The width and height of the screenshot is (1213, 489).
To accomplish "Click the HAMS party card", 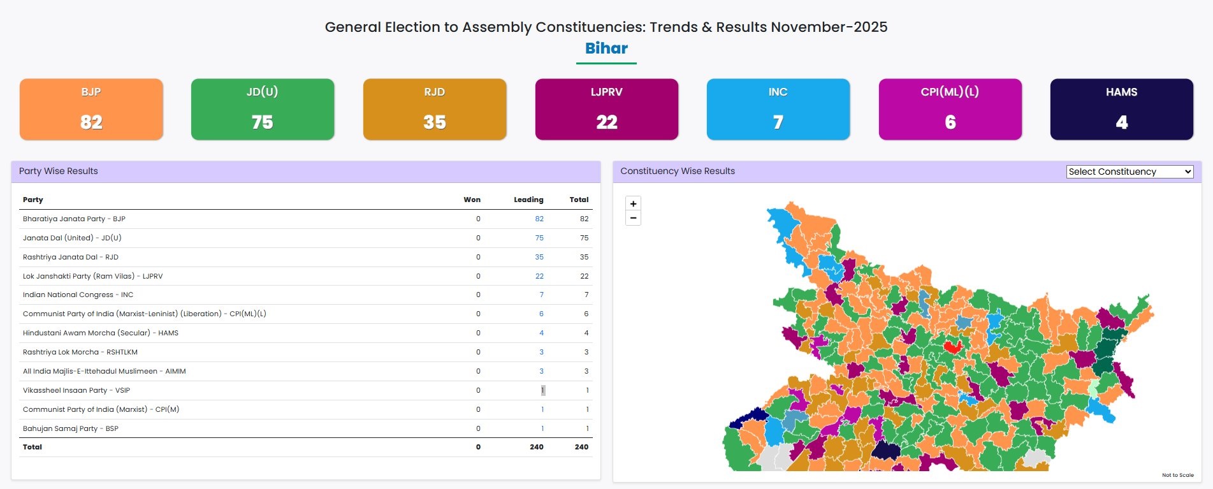I will pyautogui.click(x=1121, y=109).
